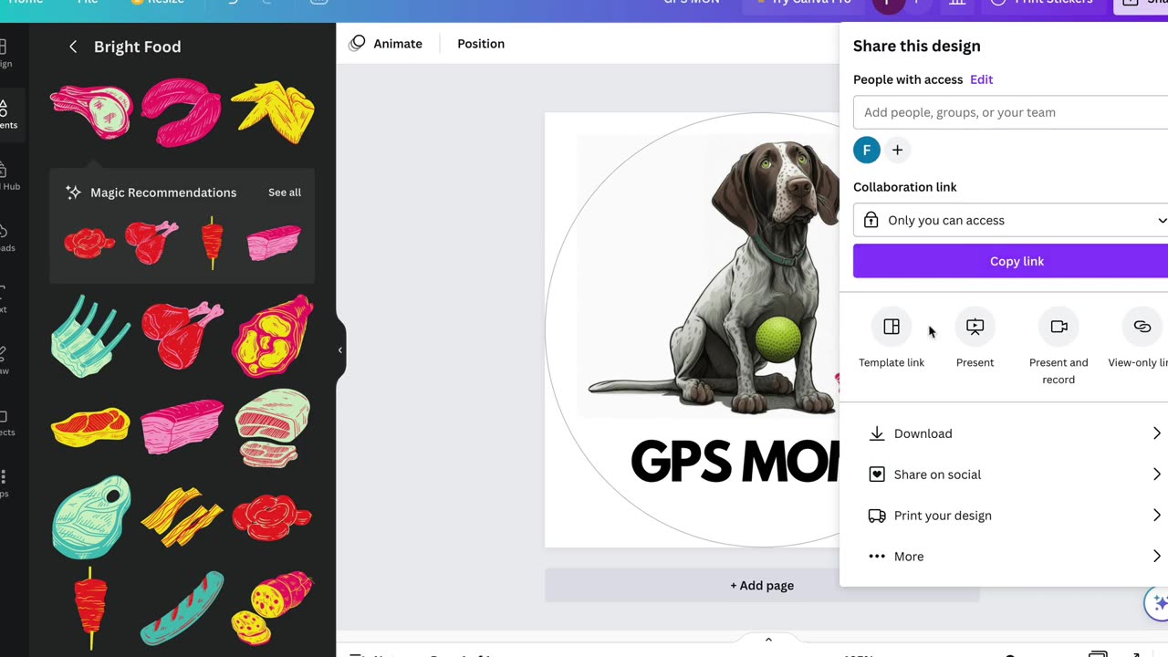Viewport: 1168px width, 657px height.
Task: Add the teal rack of ribs graphic
Action: tap(90, 335)
